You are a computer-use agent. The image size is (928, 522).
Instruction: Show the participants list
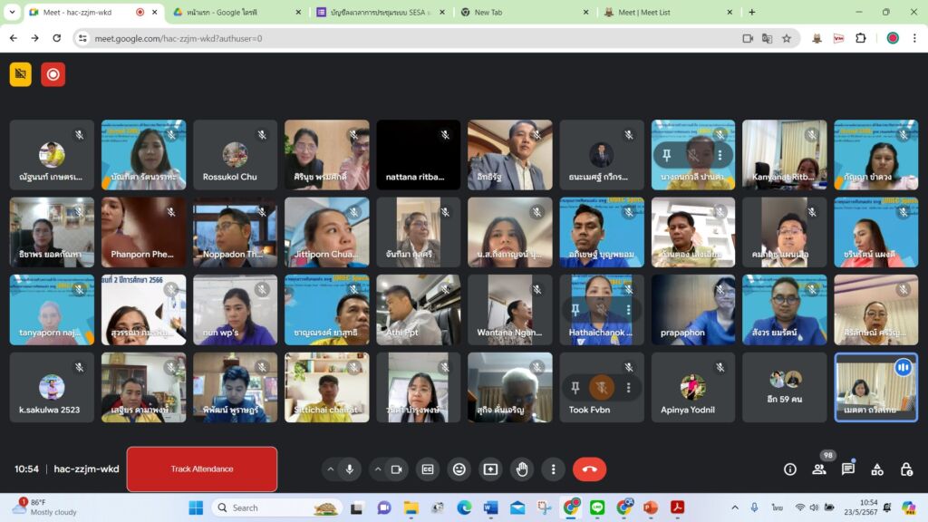coord(819,469)
